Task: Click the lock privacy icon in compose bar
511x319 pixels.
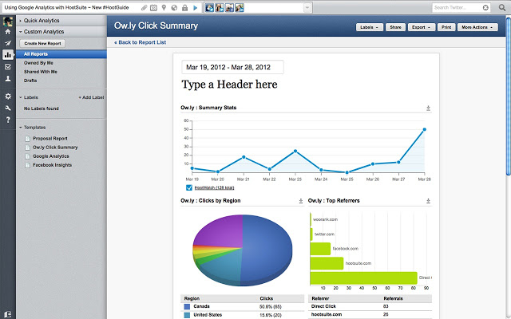Action: (x=185, y=7)
